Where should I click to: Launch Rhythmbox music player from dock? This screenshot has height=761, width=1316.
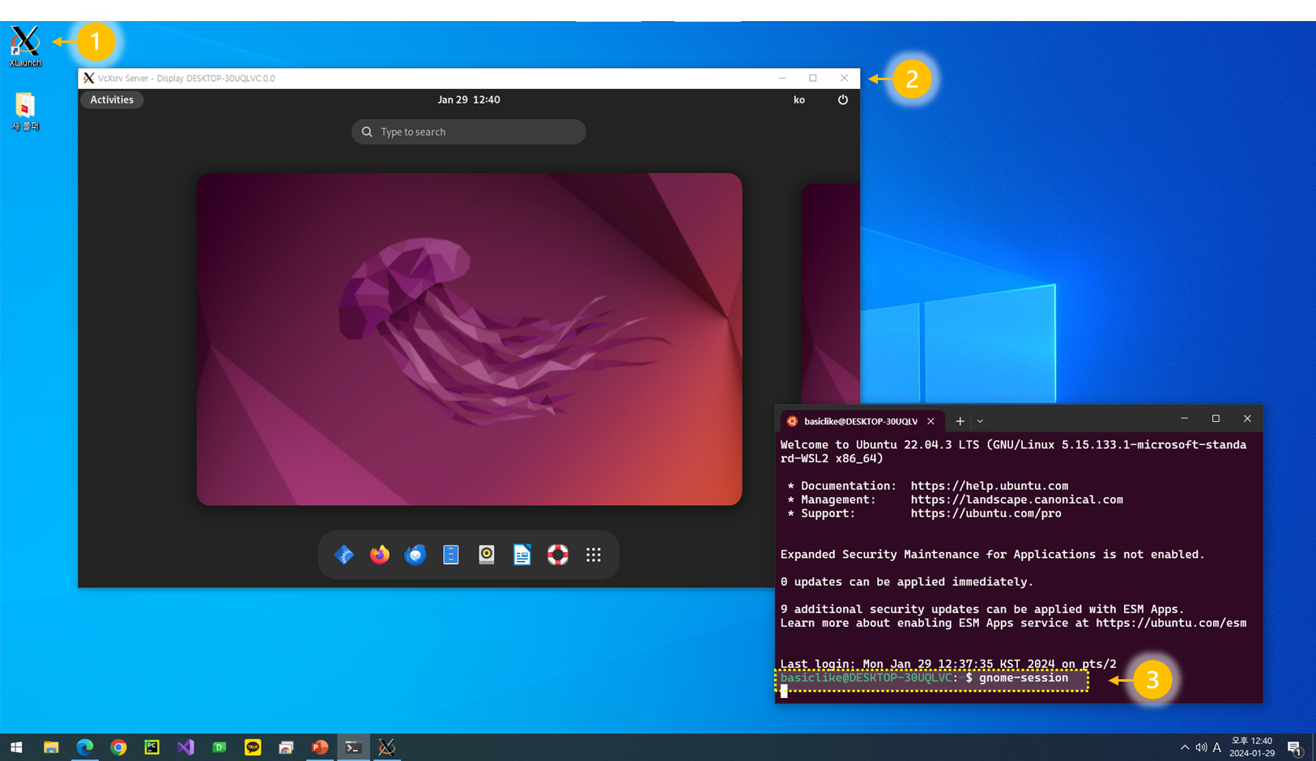point(487,555)
